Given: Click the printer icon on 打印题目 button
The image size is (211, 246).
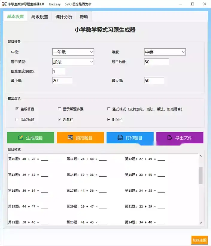Looking at the screenshot, I should pos(120,138).
